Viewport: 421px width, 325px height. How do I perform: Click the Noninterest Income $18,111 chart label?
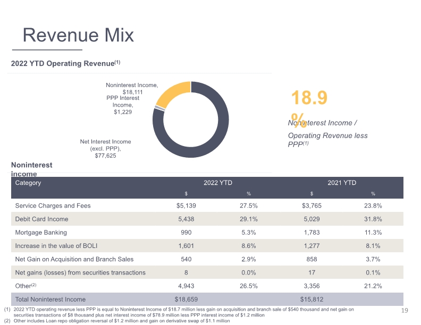point(132,89)
